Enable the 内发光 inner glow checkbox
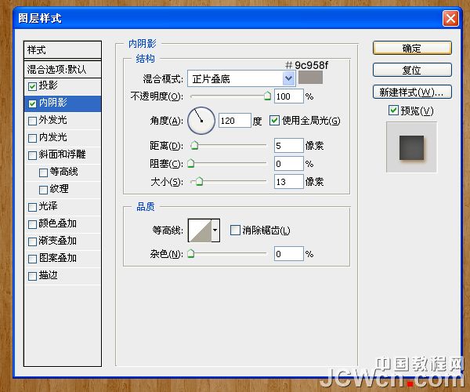Viewport: 470px width, 392px height. pos(32,138)
